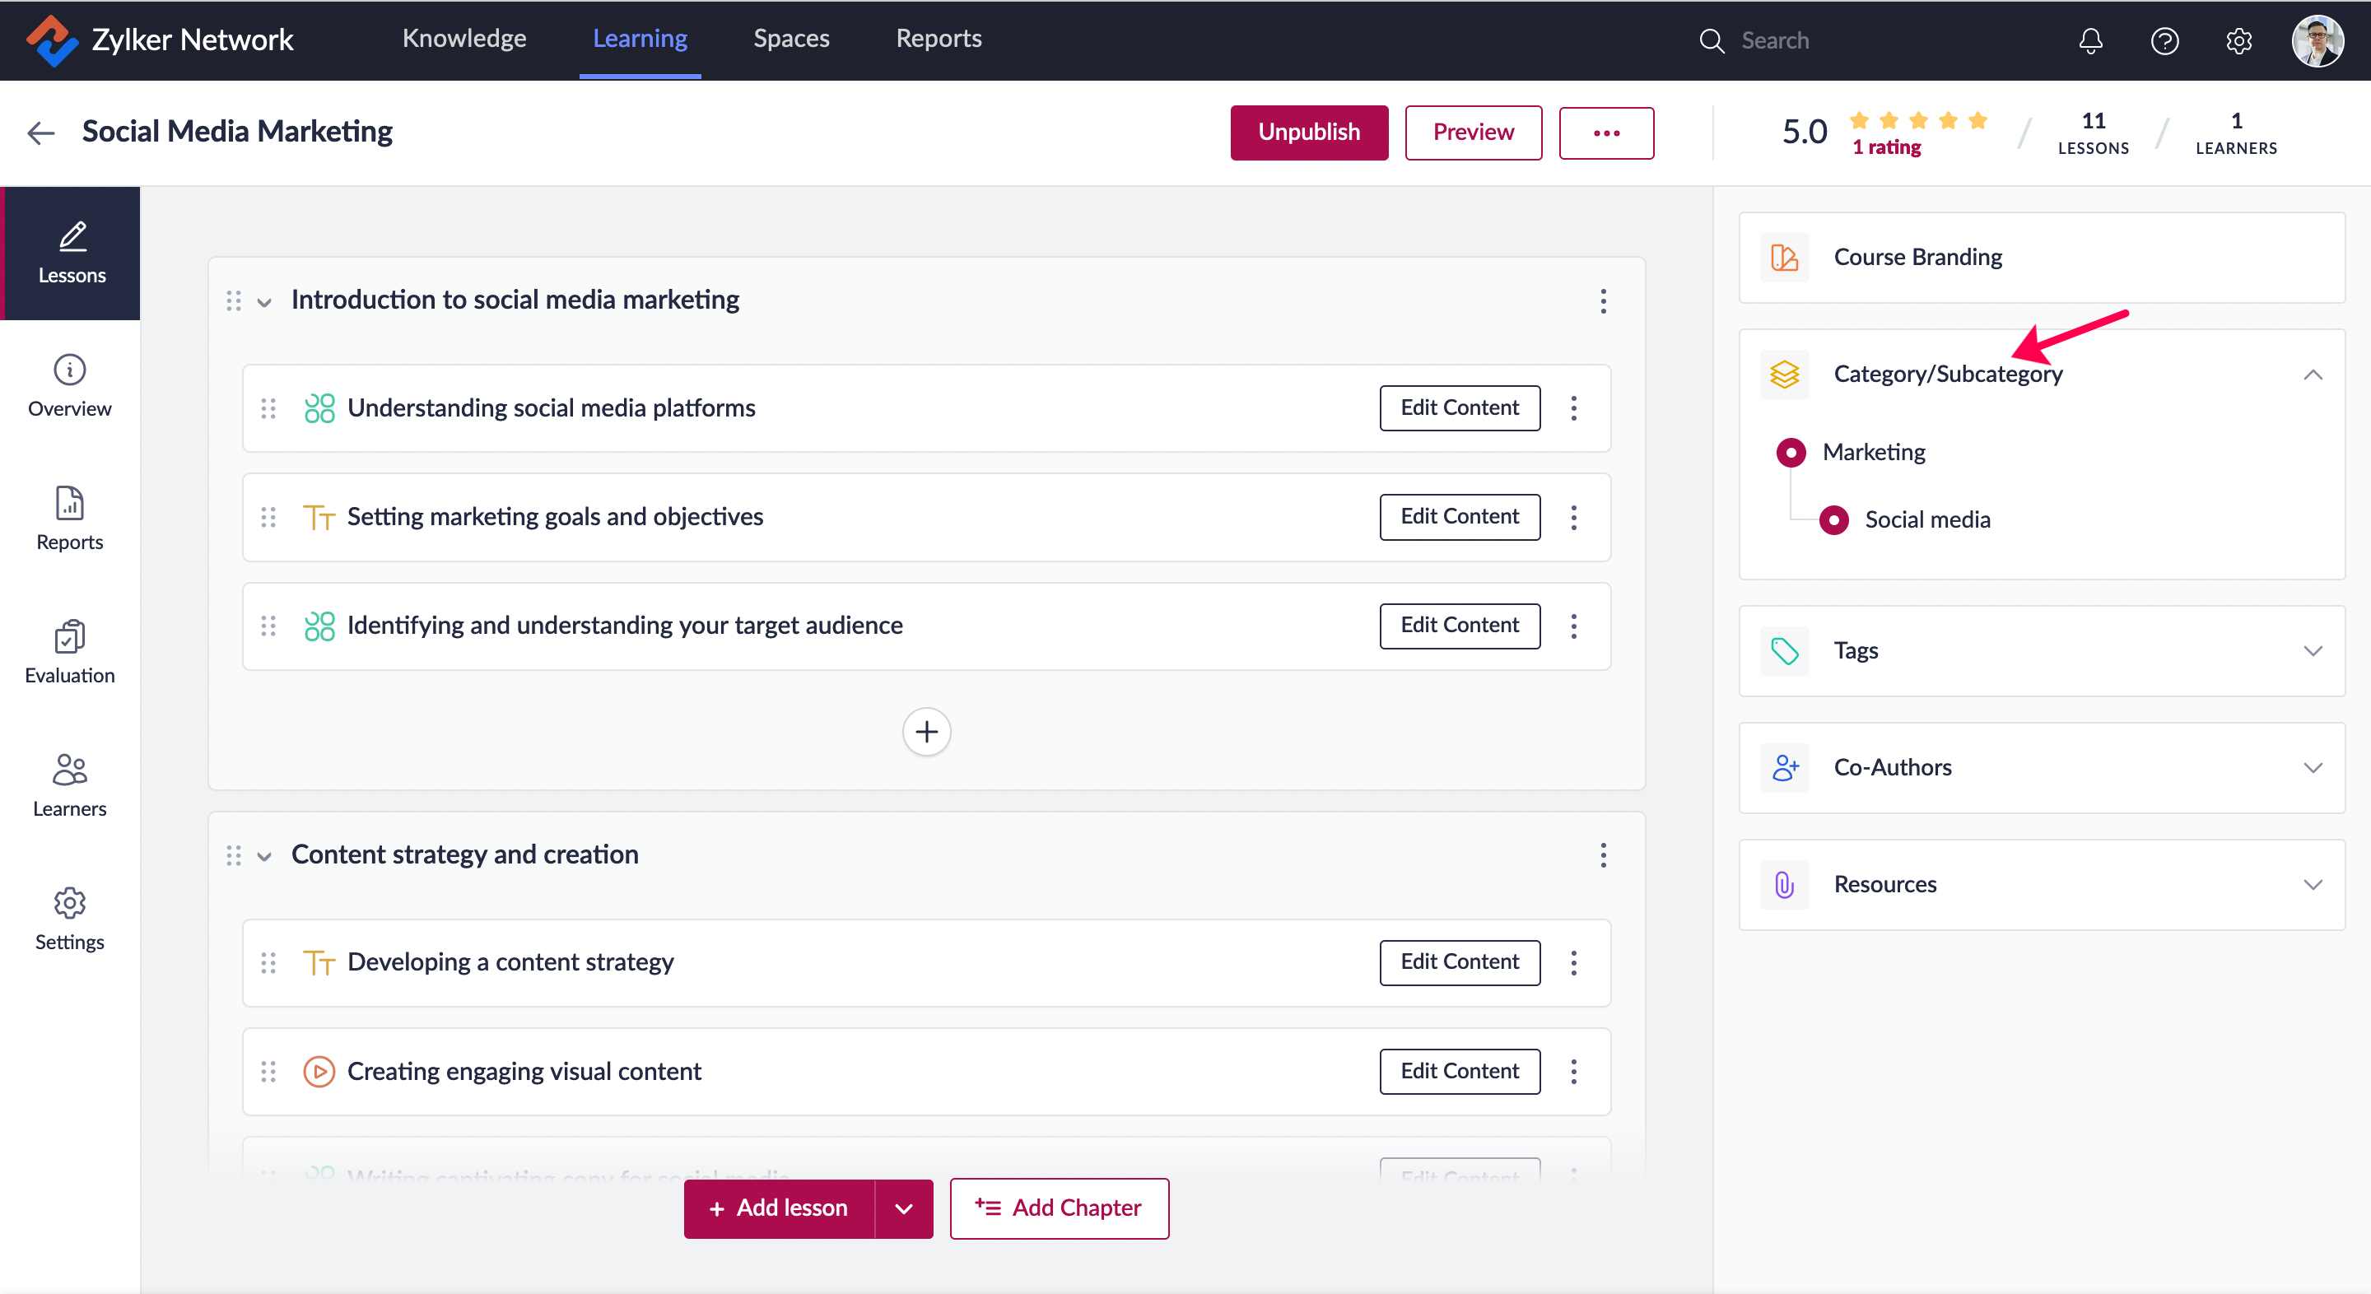Switch to the Spaces tab

(790, 39)
